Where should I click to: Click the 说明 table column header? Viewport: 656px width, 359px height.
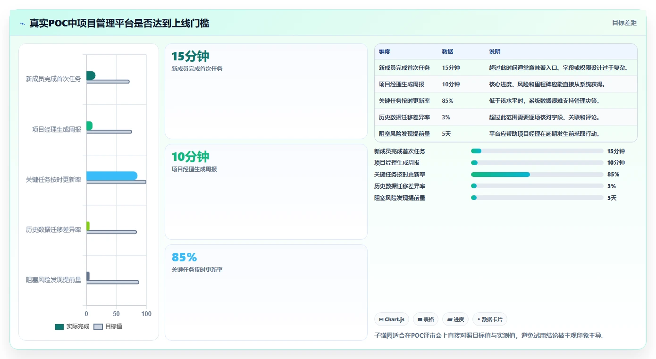pyautogui.click(x=495, y=52)
